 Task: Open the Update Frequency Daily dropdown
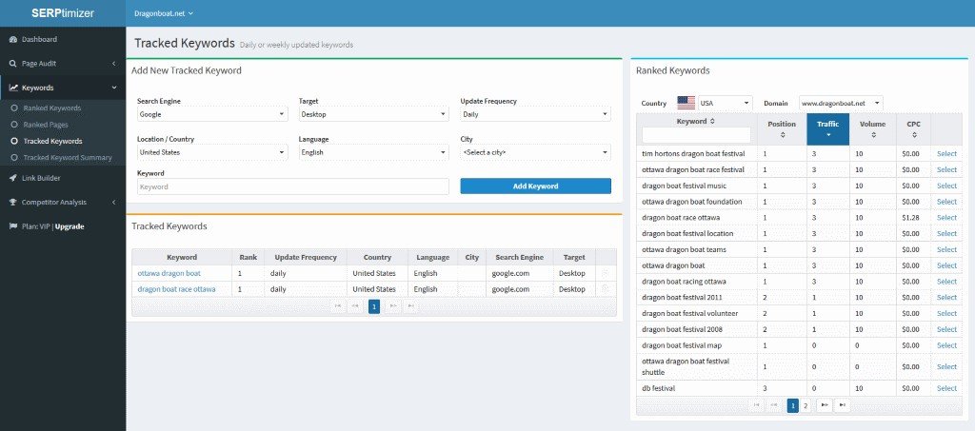pyautogui.click(x=535, y=114)
